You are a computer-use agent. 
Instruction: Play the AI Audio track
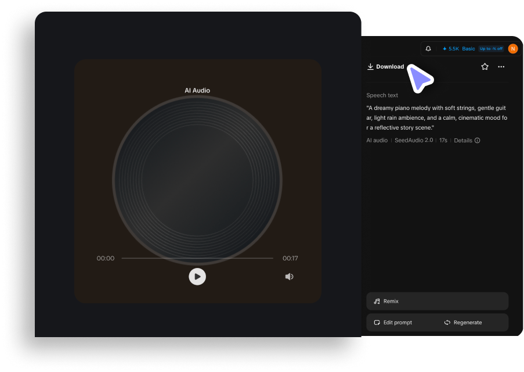tap(197, 277)
